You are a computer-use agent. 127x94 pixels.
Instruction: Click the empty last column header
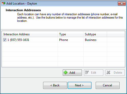point(116,34)
